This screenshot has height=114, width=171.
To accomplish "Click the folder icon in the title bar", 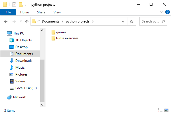I will coord(5,5).
